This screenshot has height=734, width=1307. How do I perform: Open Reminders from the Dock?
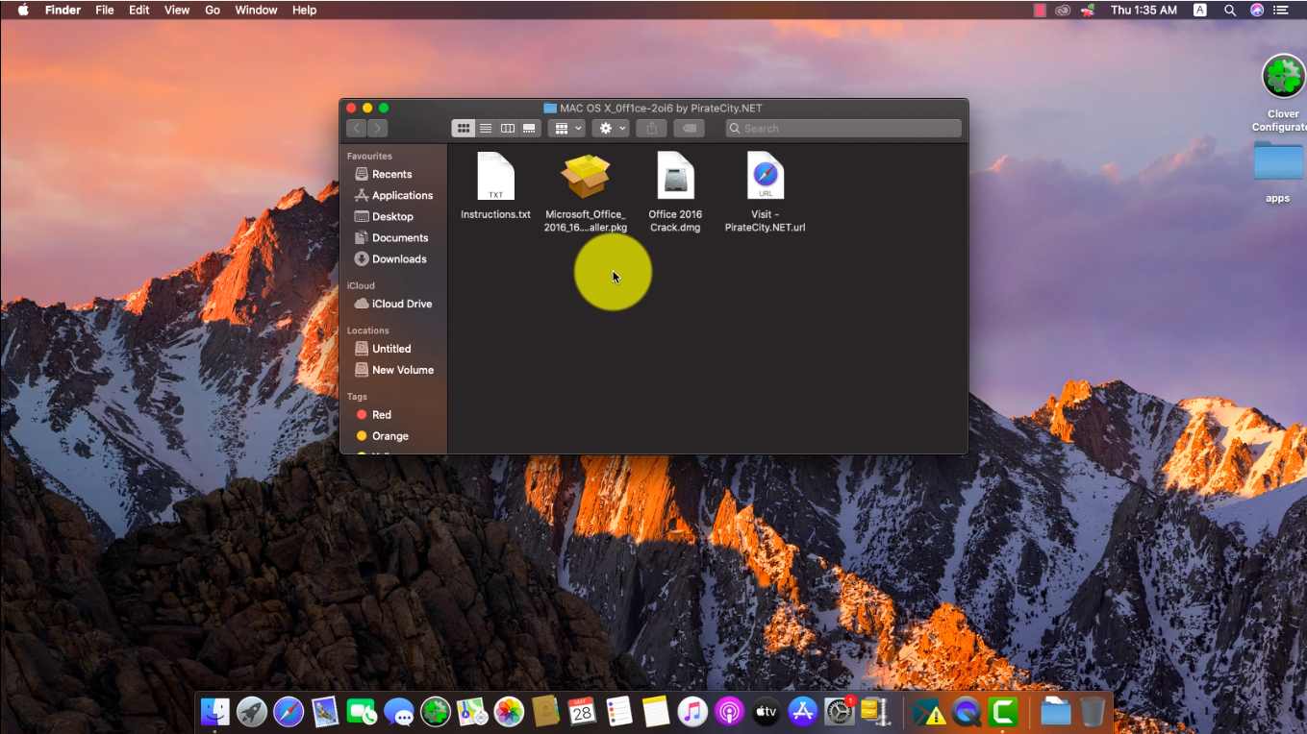[619, 712]
